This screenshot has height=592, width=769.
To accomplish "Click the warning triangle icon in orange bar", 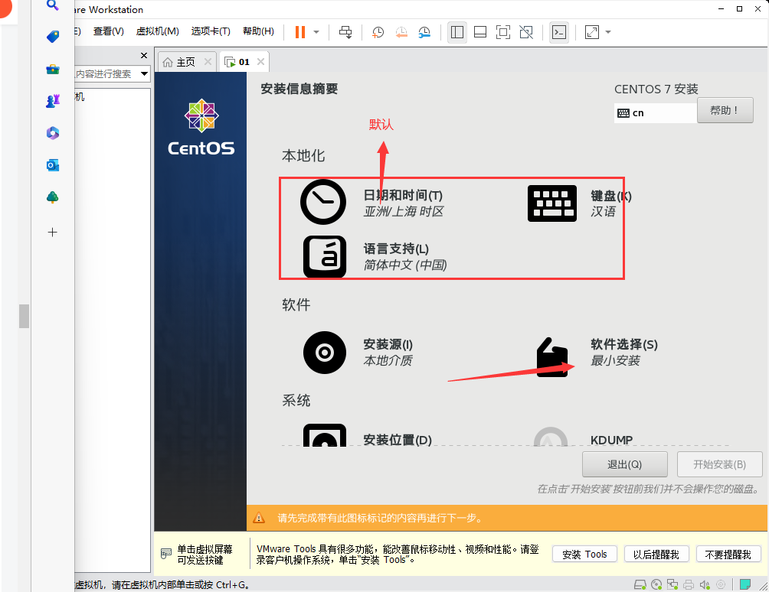I will tap(258, 518).
